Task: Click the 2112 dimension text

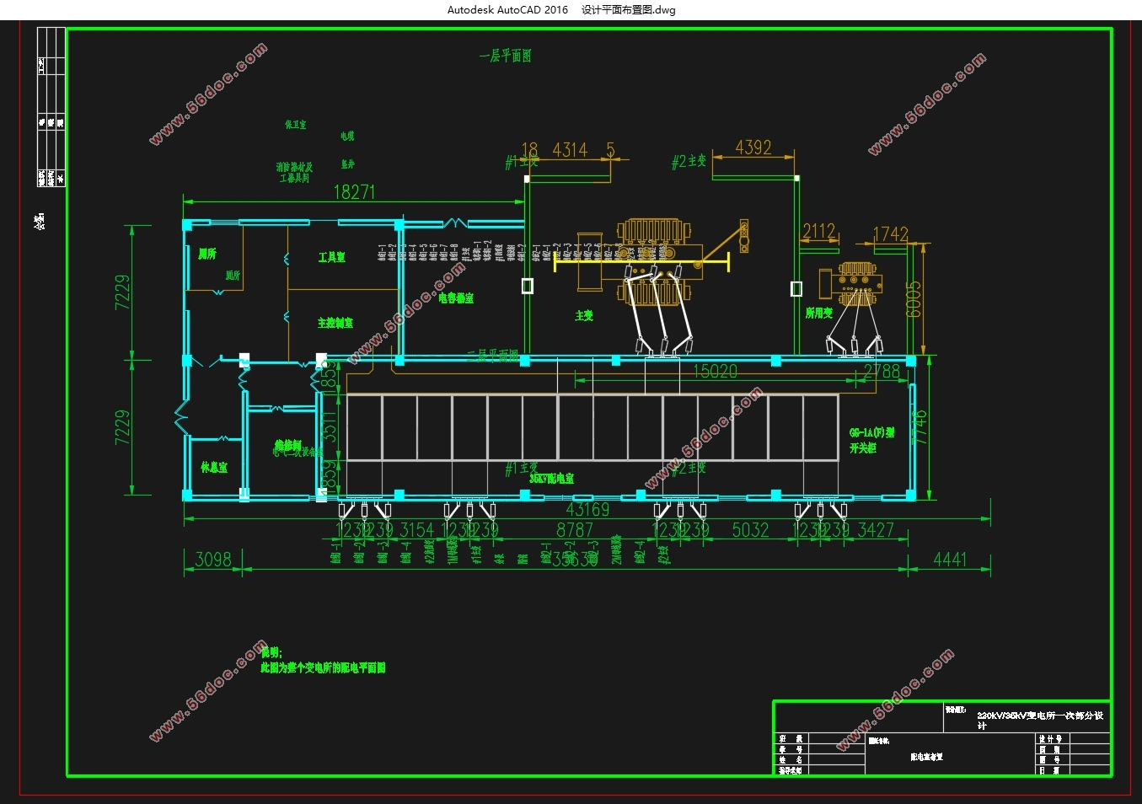Action: (819, 231)
